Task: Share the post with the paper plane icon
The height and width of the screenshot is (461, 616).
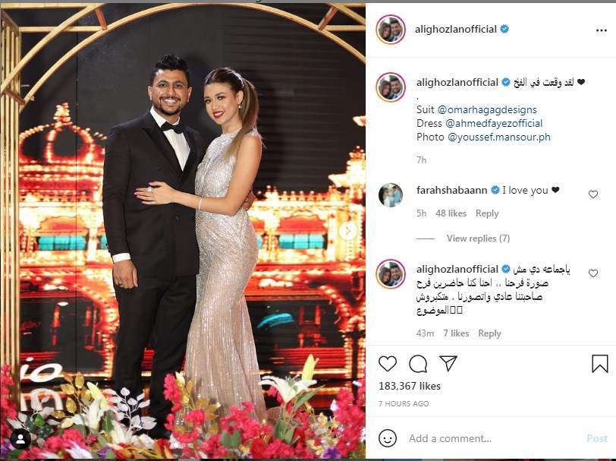Action: click(x=448, y=364)
